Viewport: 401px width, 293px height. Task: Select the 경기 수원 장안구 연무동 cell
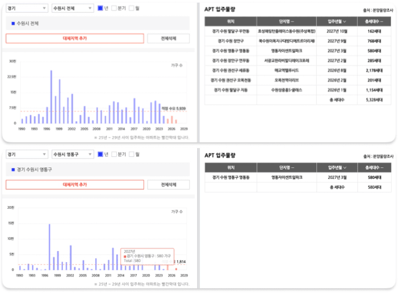pos(231,61)
